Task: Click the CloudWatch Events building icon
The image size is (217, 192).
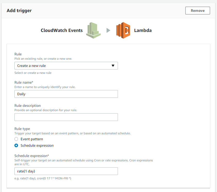Action: pyautogui.click(x=93, y=30)
